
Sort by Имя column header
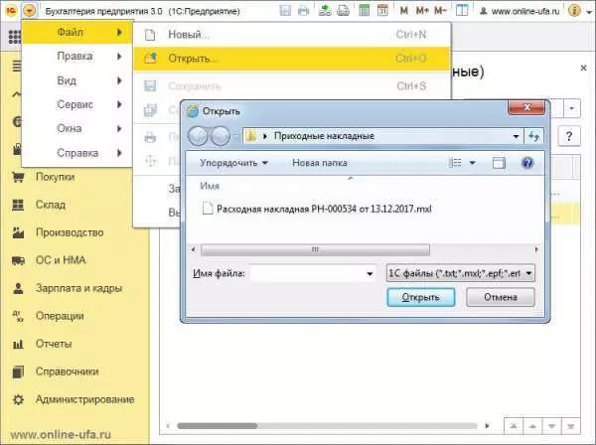click(210, 186)
